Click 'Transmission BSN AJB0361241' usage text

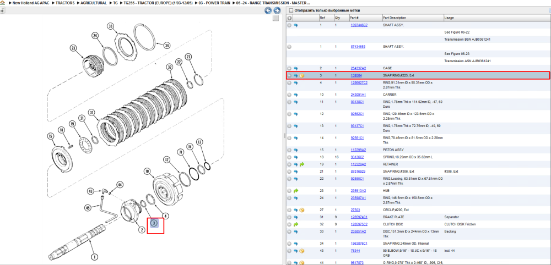click(x=467, y=39)
